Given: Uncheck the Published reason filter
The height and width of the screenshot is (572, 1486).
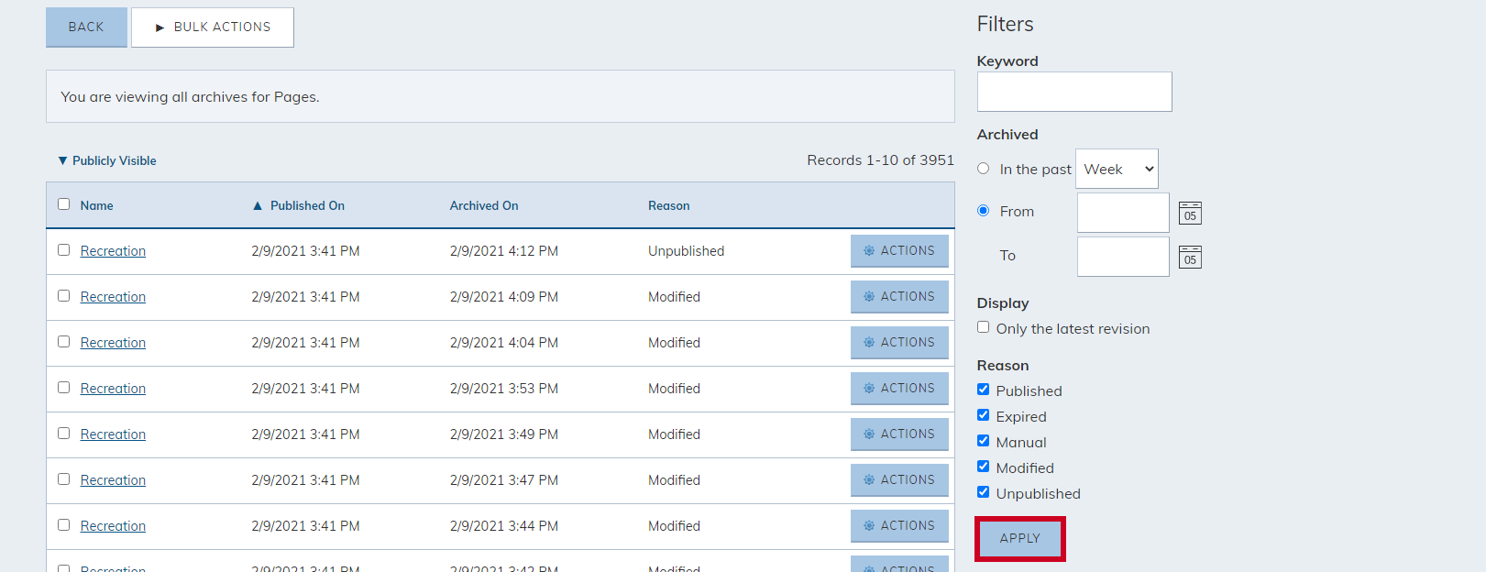Looking at the screenshot, I should pyautogui.click(x=983, y=390).
